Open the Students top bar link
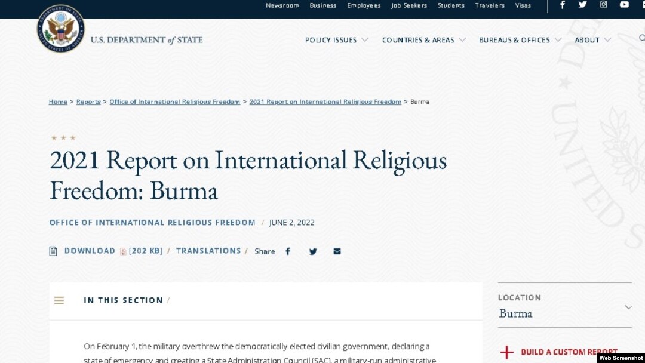The image size is (645, 363). pyautogui.click(x=451, y=5)
